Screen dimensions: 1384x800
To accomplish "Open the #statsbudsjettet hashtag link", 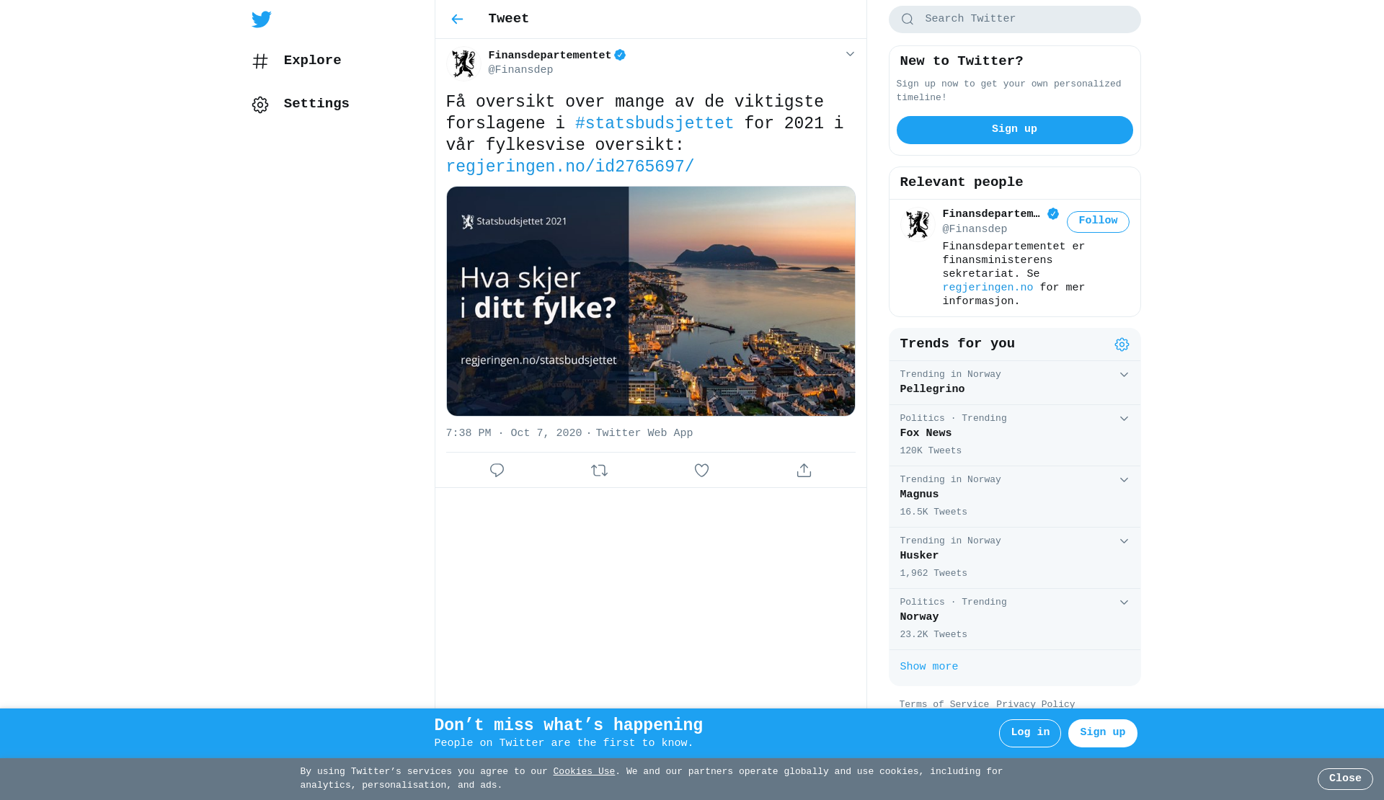I will pos(655,124).
